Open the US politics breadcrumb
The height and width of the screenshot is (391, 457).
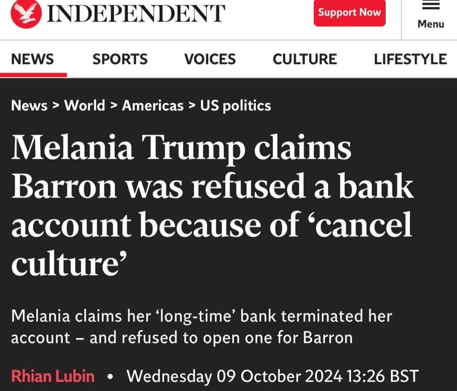coord(235,106)
